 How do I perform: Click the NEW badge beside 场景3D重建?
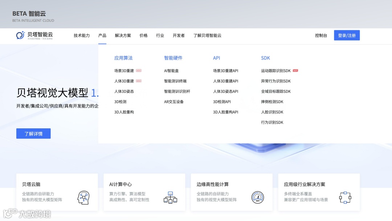pos(139,71)
